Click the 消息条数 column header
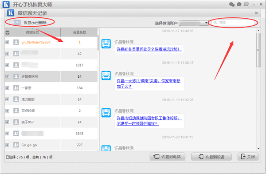The width and height of the screenshot is (266, 174). (79, 32)
